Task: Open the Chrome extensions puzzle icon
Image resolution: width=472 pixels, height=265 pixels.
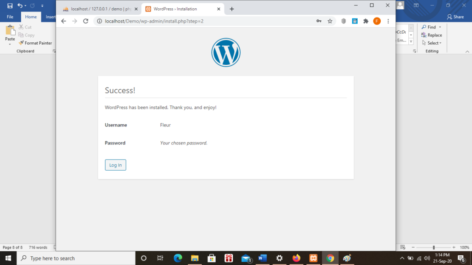Action: click(x=366, y=21)
